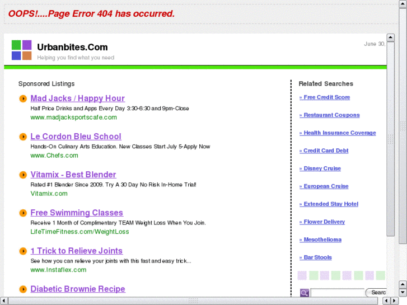Click the orange arrow beside Free Swimming Classes
This screenshot has width=407, height=305.
coord(23,213)
